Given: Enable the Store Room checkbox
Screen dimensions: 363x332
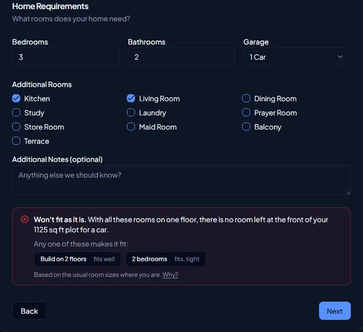Looking at the screenshot, I should (16, 127).
